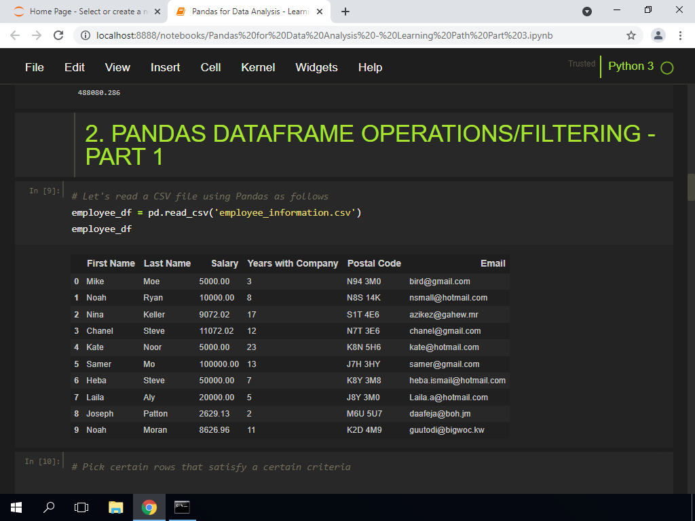Click the pd.read_csv code cell line
Viewport: 695px width, 521px height.
click(217, 213)
